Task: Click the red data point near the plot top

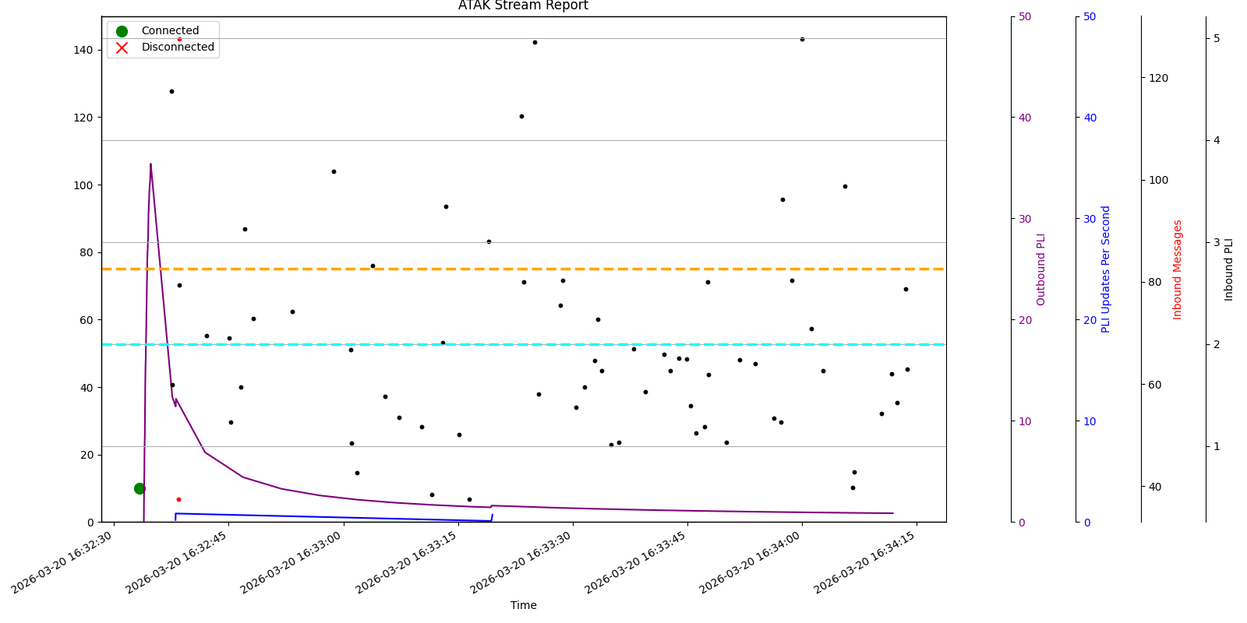Action: pyautogui.click(x=179, y=39)
